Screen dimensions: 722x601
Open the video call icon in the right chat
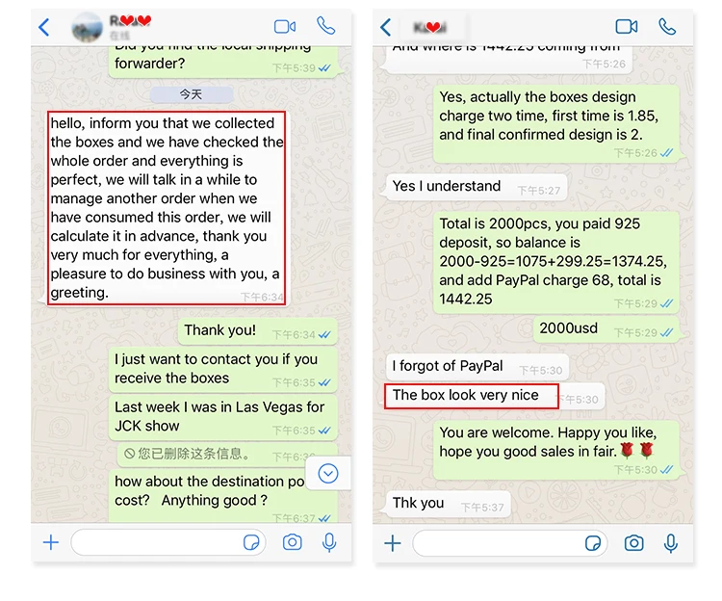[x=627, y=27]
